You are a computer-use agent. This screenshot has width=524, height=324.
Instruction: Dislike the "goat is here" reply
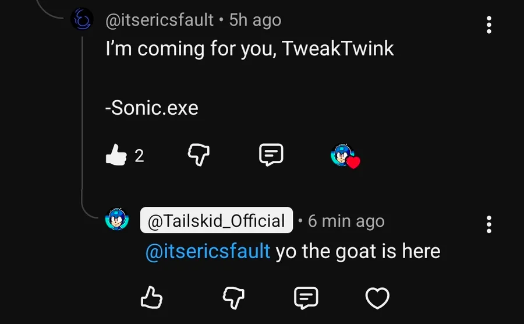pyautogui.click(x=235, y=298)
